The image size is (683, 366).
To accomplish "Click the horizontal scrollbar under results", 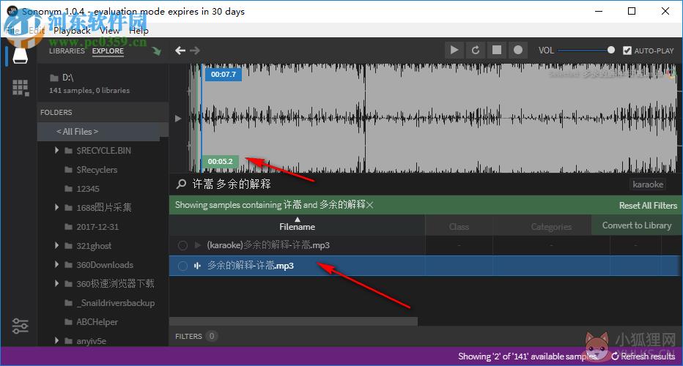I will click(293, 321).
